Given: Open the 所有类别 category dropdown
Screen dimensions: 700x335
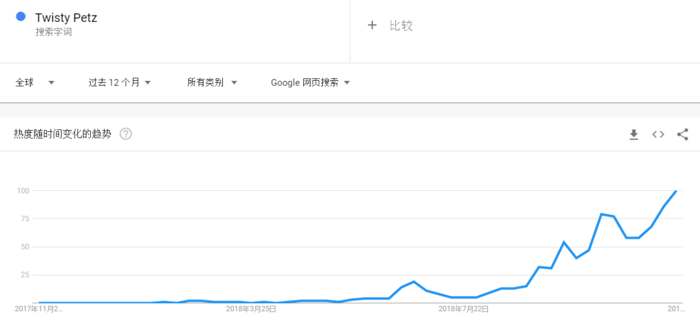Looking at the screenshot, I should [212, 82].
